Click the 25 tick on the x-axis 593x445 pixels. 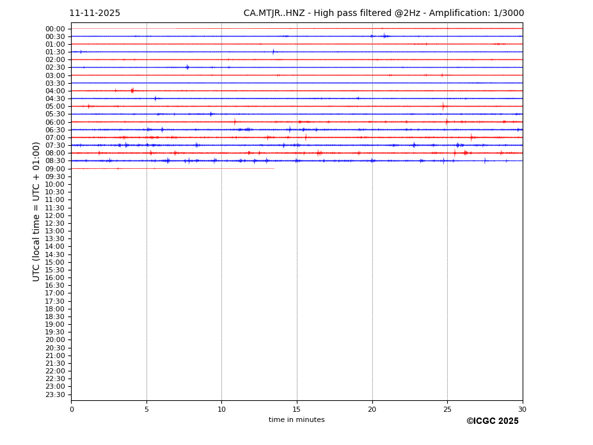tap(447, 409)
